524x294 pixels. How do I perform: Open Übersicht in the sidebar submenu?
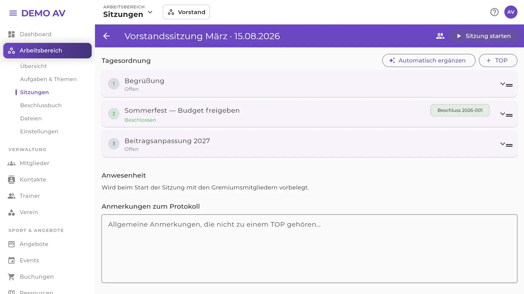coord(33,66)
